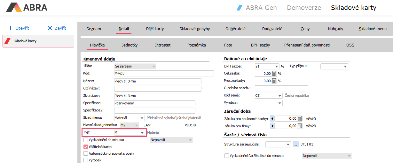The width and height of the screenshot is (393, 163).
Task: Open calculator icon for Cel.sazba field
Action: [274, 74]
